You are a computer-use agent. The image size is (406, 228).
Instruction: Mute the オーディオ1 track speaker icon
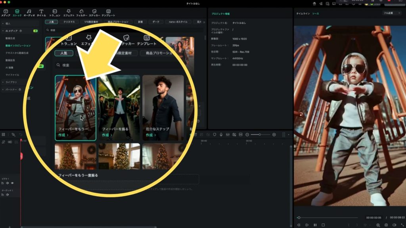coord(8,195)
